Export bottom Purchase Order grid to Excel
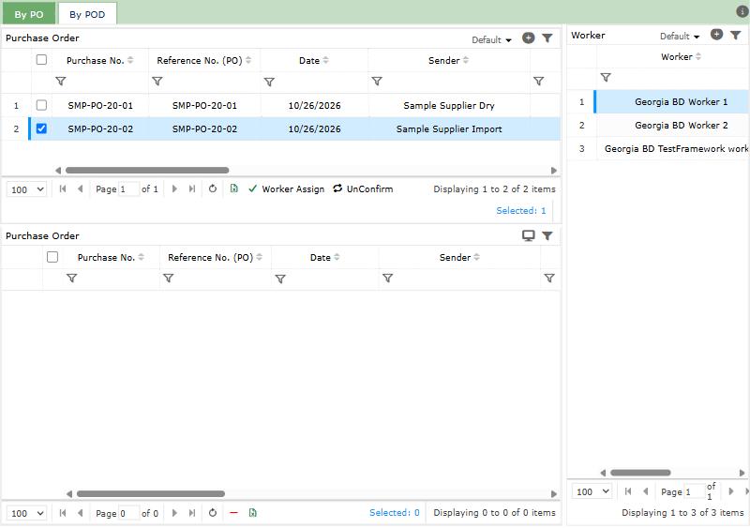Image resolution: width=750 pixels, height=528 pixels. 252,513
